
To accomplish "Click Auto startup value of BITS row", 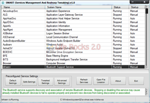I will pyautogui.click(x=133, y=59).
